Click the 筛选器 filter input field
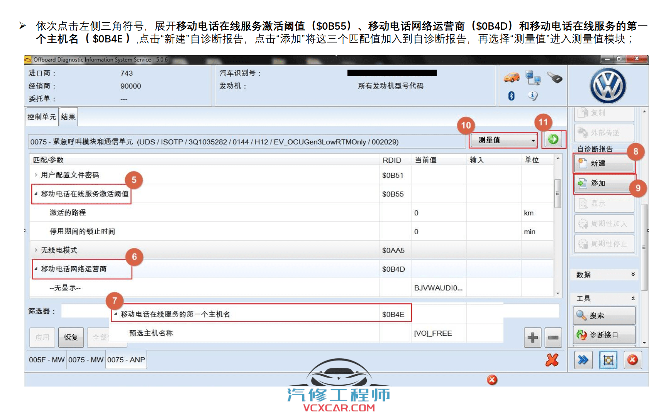The image size is (659, 412). pos(85,311)
